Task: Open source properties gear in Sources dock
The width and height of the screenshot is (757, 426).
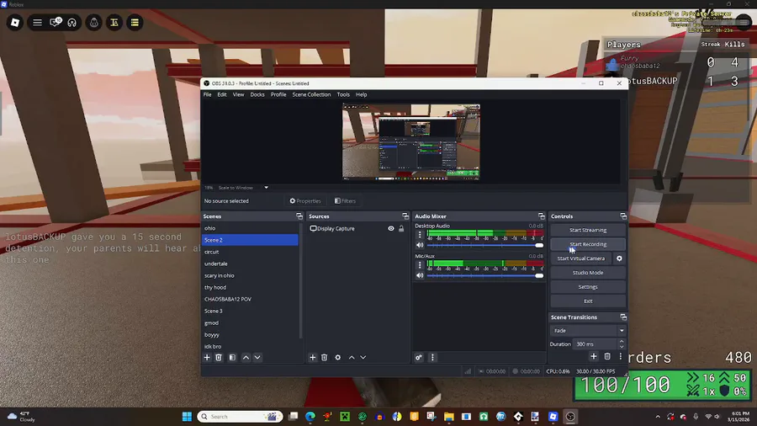Action: pos(338,358)
